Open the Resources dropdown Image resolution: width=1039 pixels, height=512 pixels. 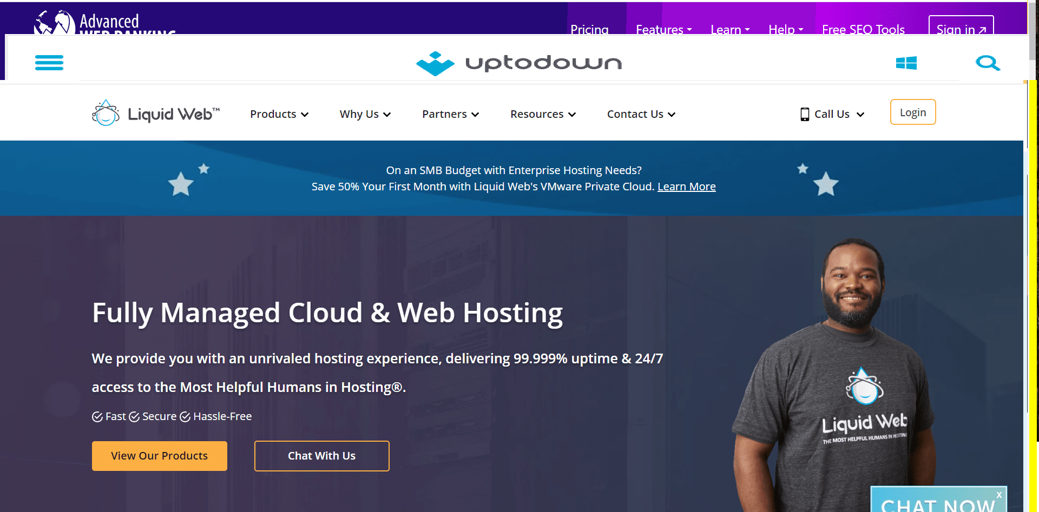pyautogui.click(x=542, y=114)
